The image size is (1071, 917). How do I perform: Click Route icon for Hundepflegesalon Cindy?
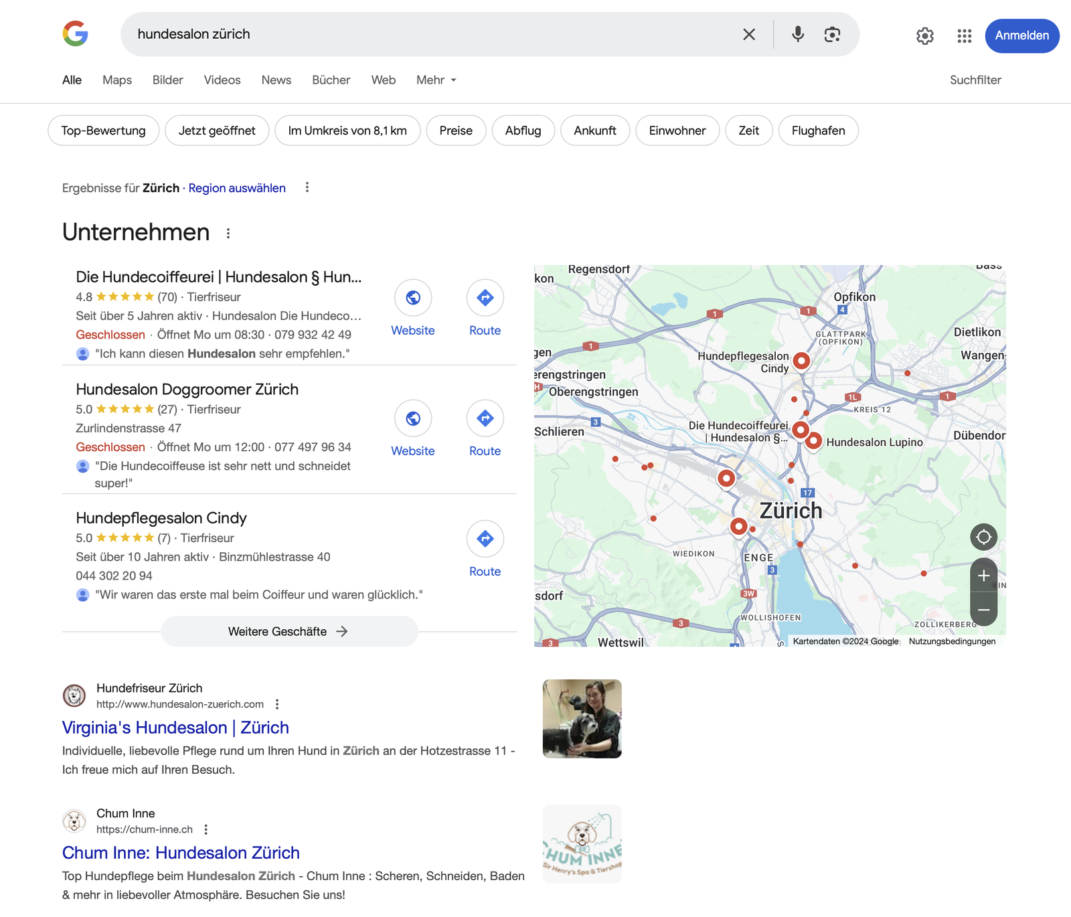(485, 539)
